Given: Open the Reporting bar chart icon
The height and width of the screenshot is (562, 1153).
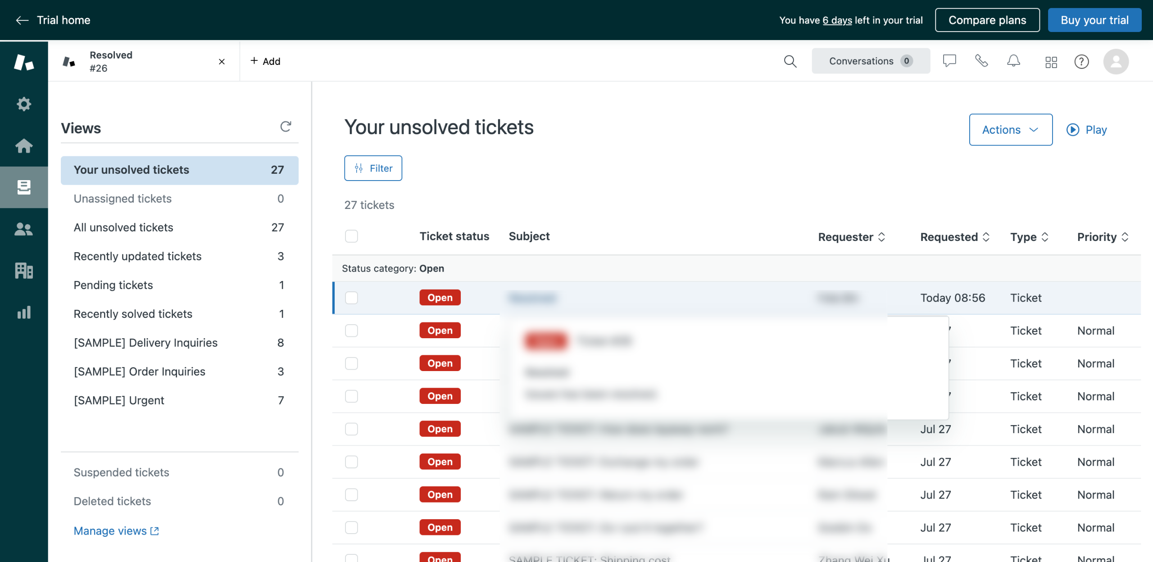Looking at the screenshot, I should point(24,312).
